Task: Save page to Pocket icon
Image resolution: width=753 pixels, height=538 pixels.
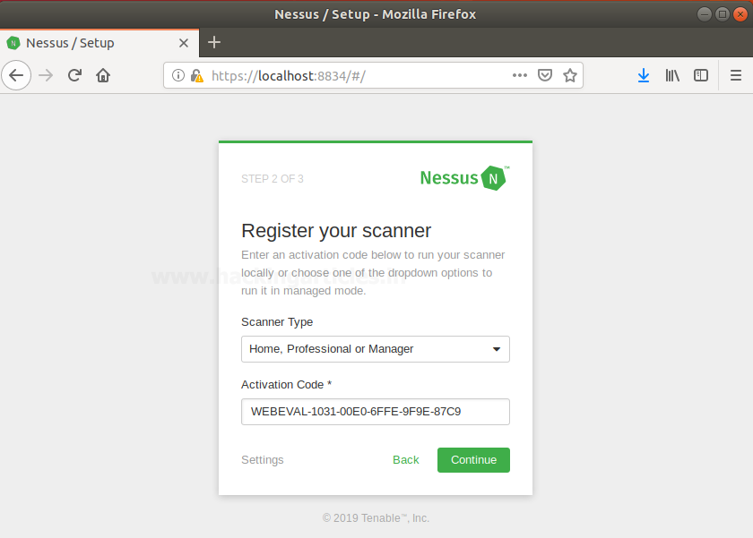Action: click(x=544, y=75)
